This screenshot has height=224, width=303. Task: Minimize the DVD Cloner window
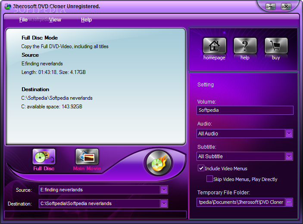point(271,6)
